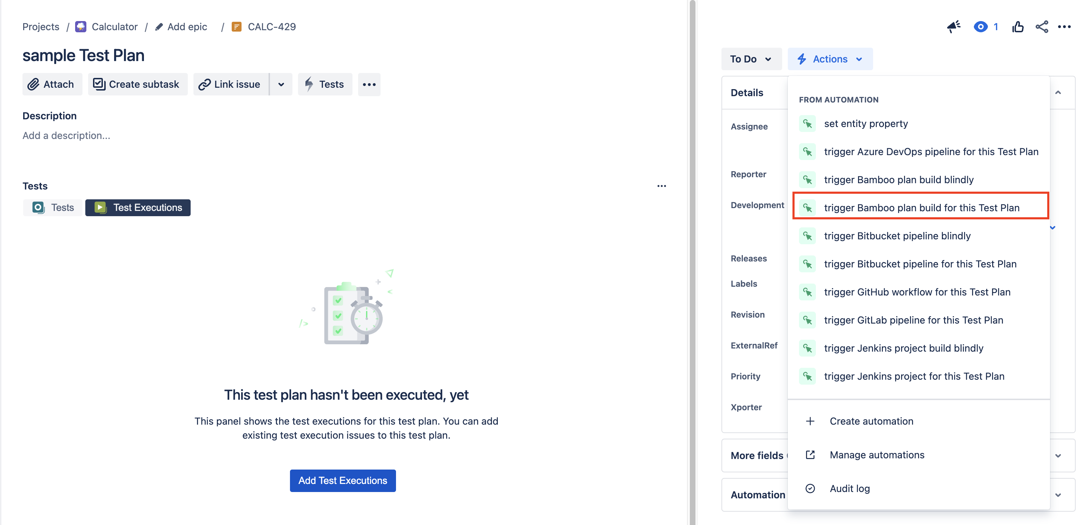Open toolbar ellipsis next to Tests
The width and height of the screenshot is (1089, 525).
point(369,84)
